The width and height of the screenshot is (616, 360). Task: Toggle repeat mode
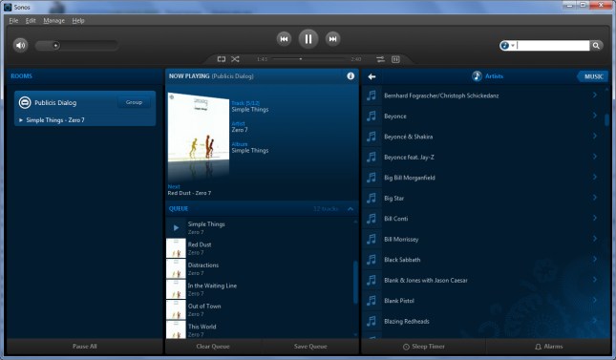pos(222,59)
